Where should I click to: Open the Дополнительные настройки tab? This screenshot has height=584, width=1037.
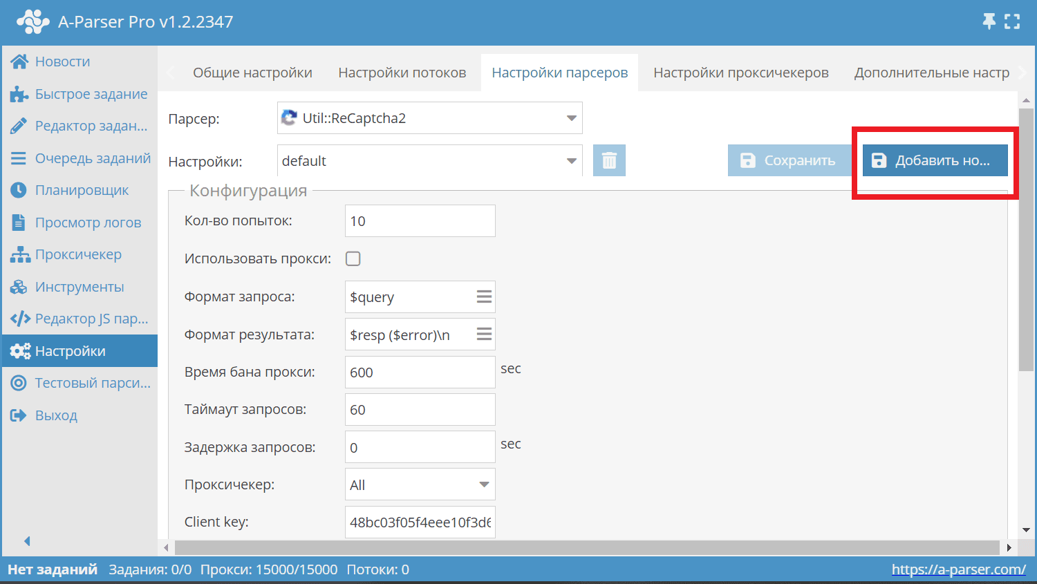tap(932, 73)
